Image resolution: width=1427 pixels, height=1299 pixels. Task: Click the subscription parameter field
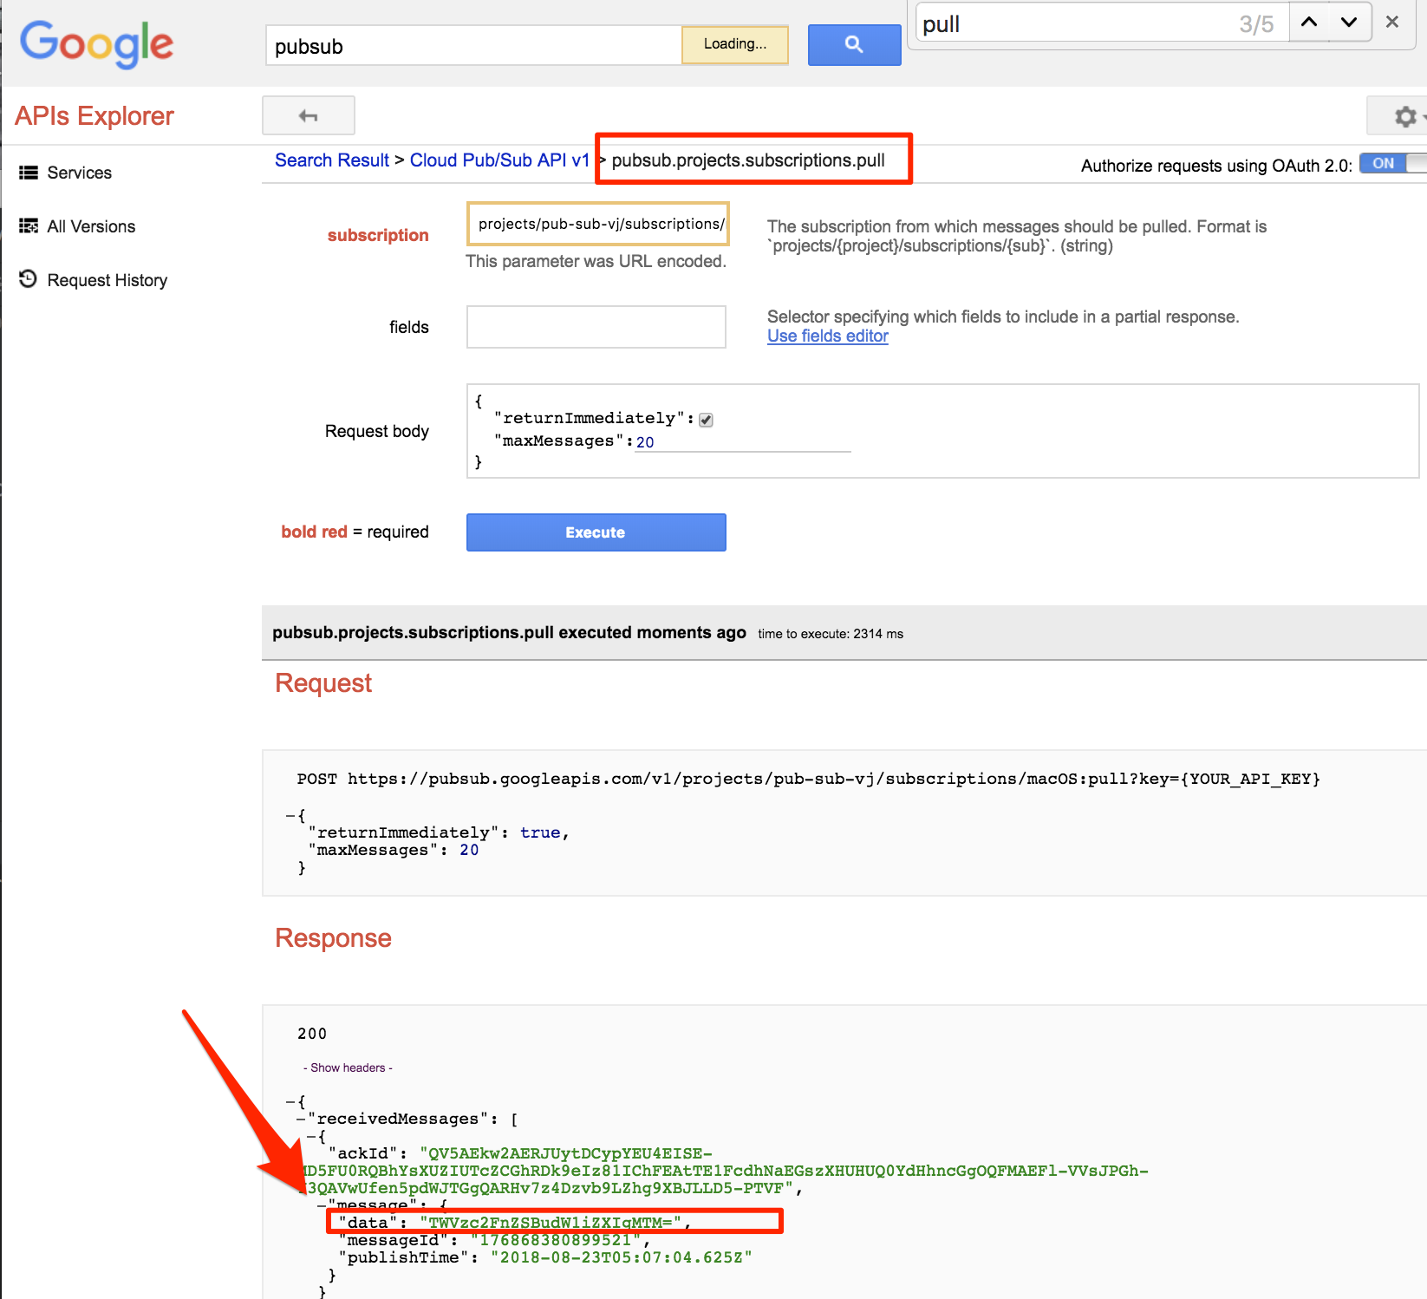pyautogui.click(x=598, y=224)
